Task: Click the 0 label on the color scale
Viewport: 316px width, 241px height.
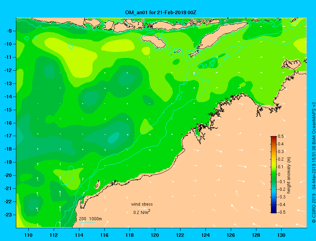Action: tap(279, 175)
